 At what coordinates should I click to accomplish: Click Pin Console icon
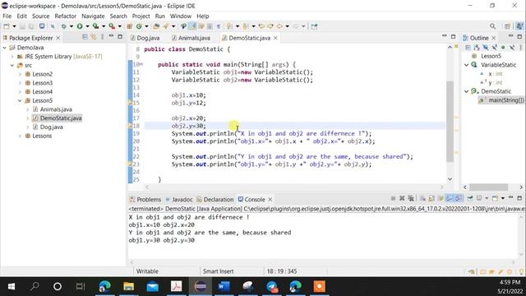470,199
